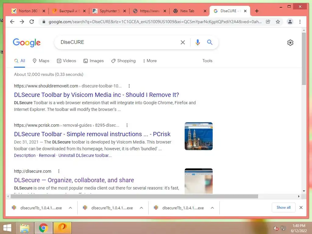Open the PCrisk result thumbnail
312x234 pixels.
(199, 136)
